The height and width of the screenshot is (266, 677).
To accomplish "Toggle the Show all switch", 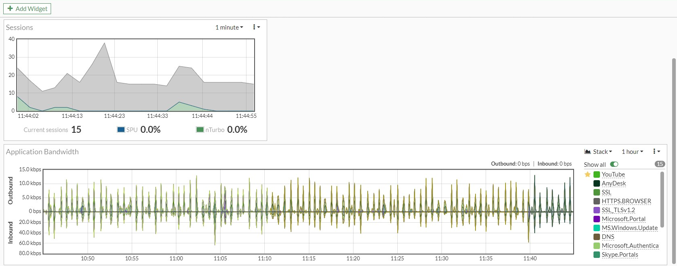I will pyautogui.click(x=614, y=164).
